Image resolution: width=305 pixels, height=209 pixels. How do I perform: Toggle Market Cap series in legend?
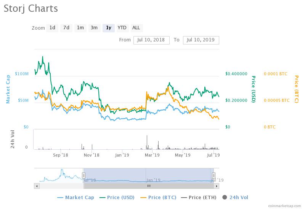pyautogui.click(x=75, y=197)
